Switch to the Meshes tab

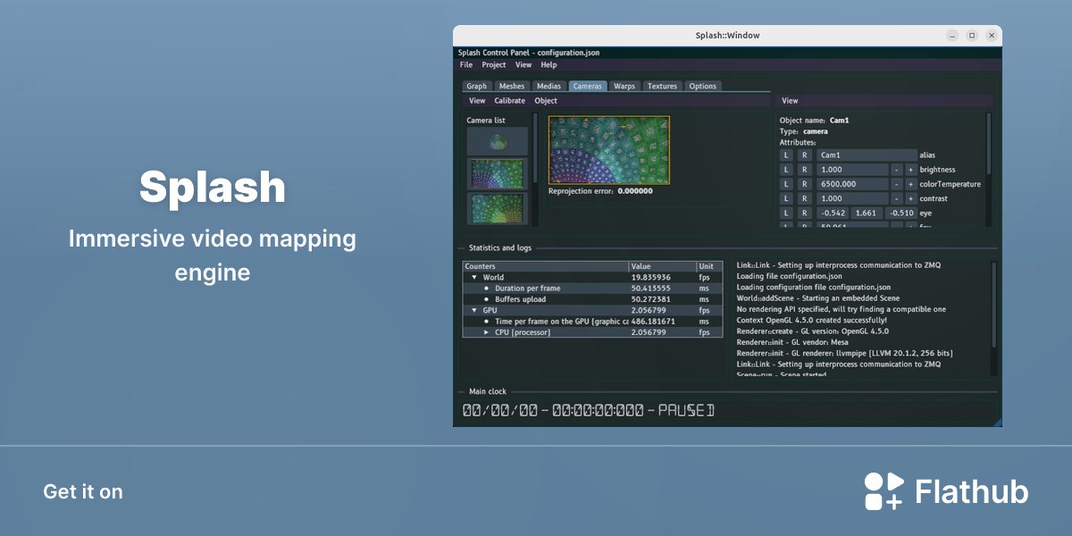pos(512,87)
